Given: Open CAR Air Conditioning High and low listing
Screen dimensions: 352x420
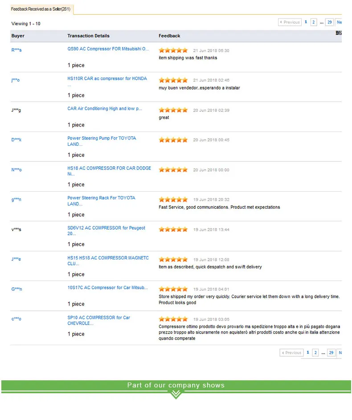Looking at the screenshot, I should (104, 108).
